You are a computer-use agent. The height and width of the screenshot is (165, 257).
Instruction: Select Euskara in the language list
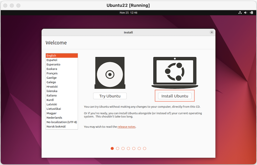[x=62, y=69]
